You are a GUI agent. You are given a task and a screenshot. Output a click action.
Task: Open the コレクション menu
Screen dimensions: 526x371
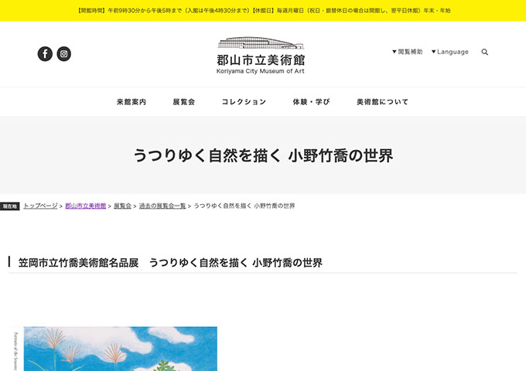point(244,102)
